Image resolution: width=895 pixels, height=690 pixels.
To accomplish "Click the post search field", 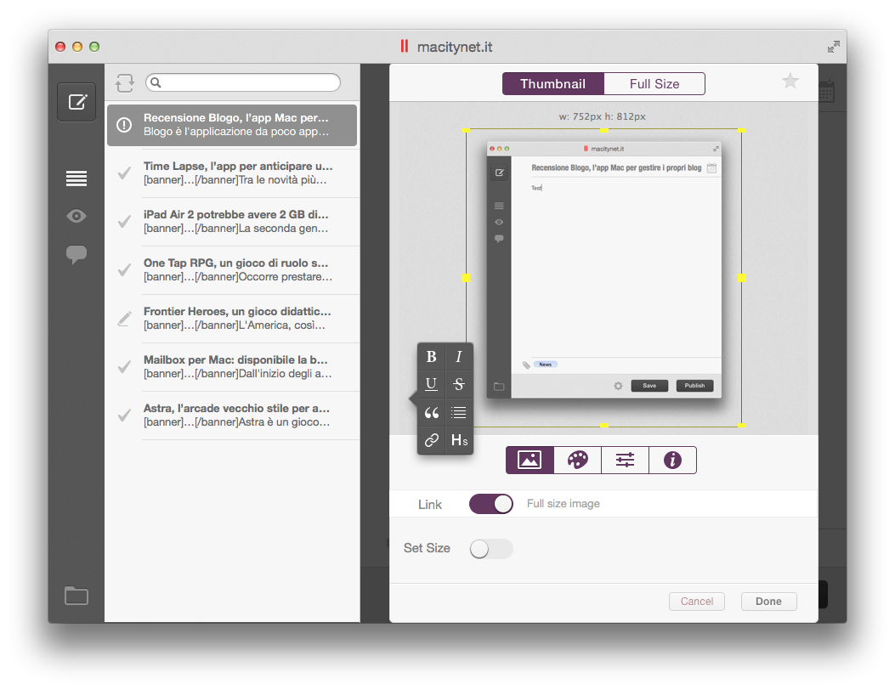I will coord(243,82).
